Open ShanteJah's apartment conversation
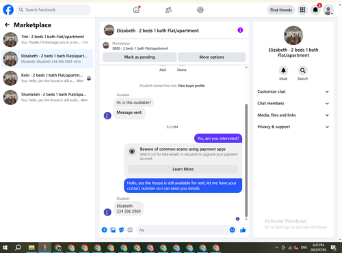The height and width of the screenshot is (253, 342). click(47, 98)
